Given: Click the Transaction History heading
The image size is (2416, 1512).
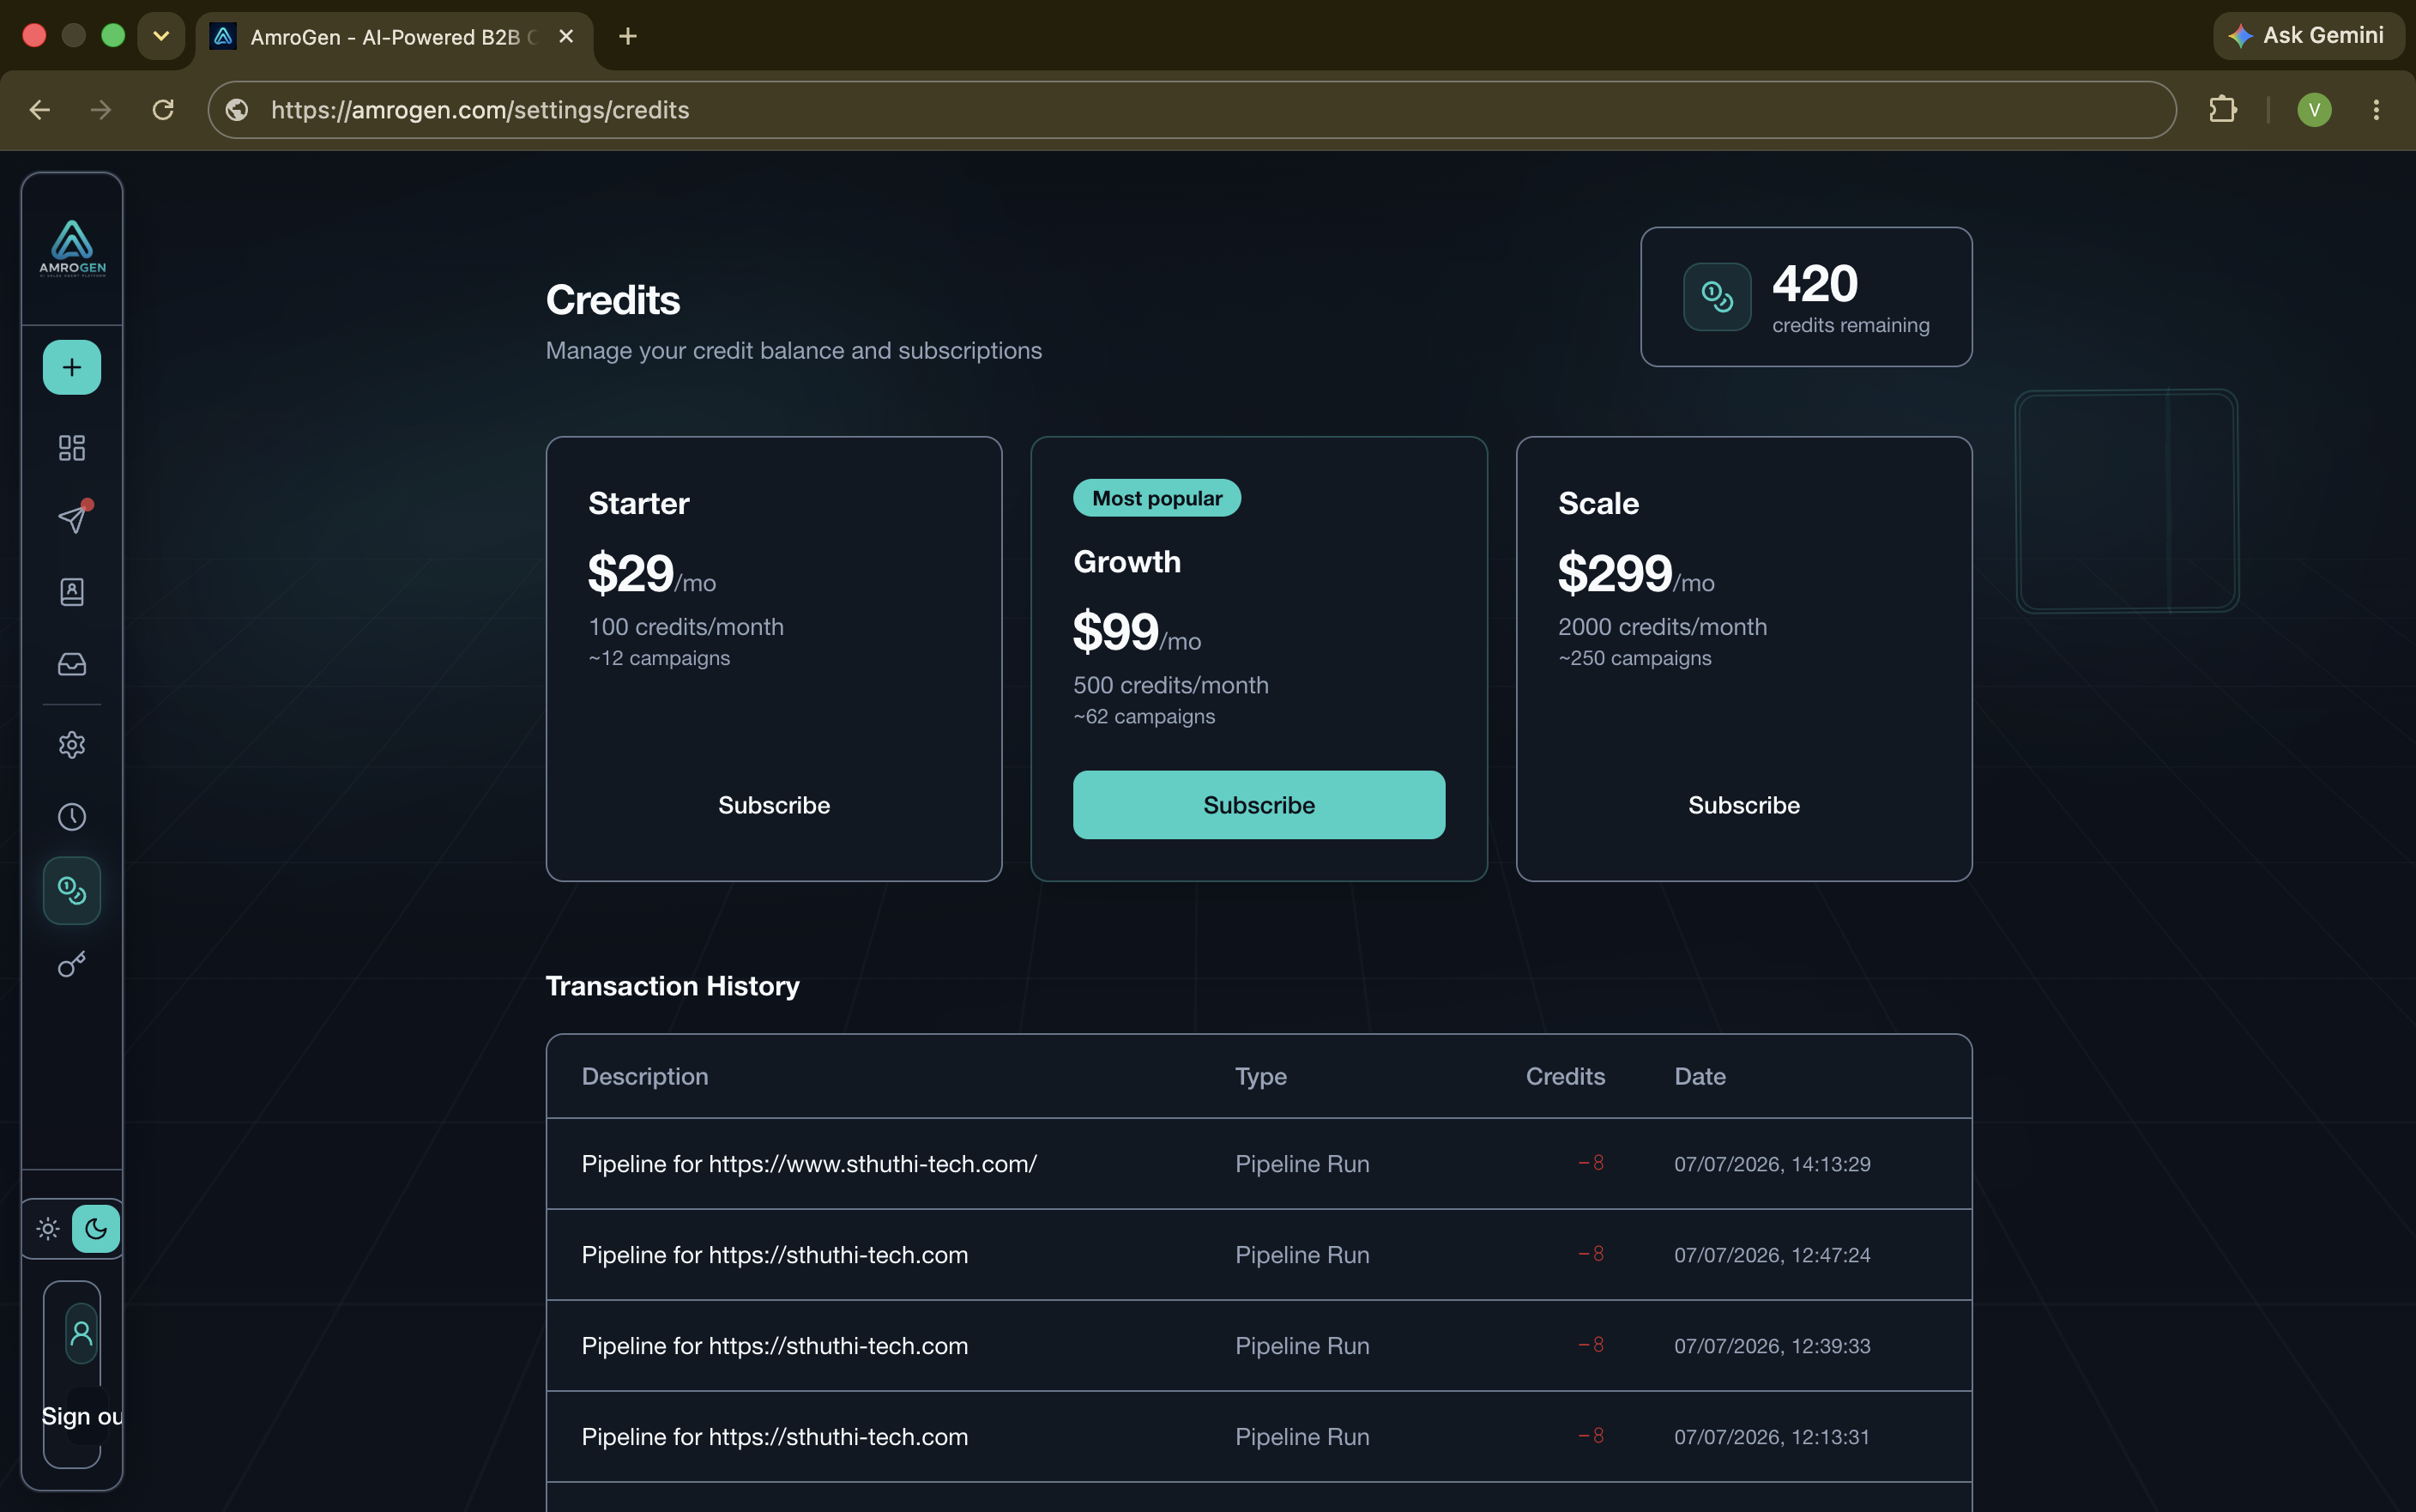Looking at the screenshot, I should point(672,986).
